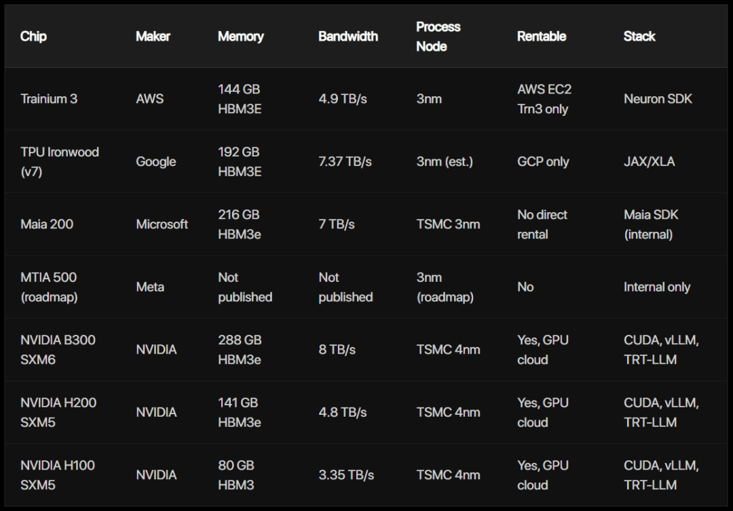Select the JAX/XLA stack cell
The image size is (733, 511).
coord(650,162)
